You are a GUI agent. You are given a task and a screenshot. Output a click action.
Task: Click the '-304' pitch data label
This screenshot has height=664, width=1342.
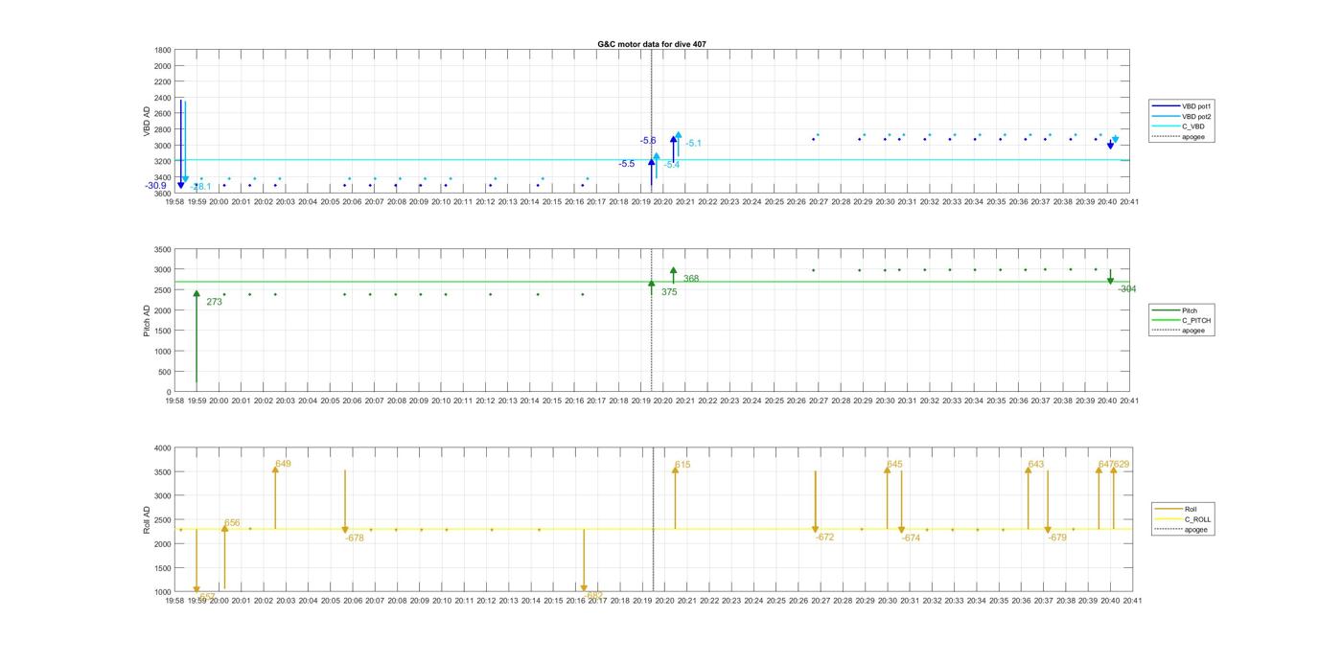click(x=1127, y=288)
